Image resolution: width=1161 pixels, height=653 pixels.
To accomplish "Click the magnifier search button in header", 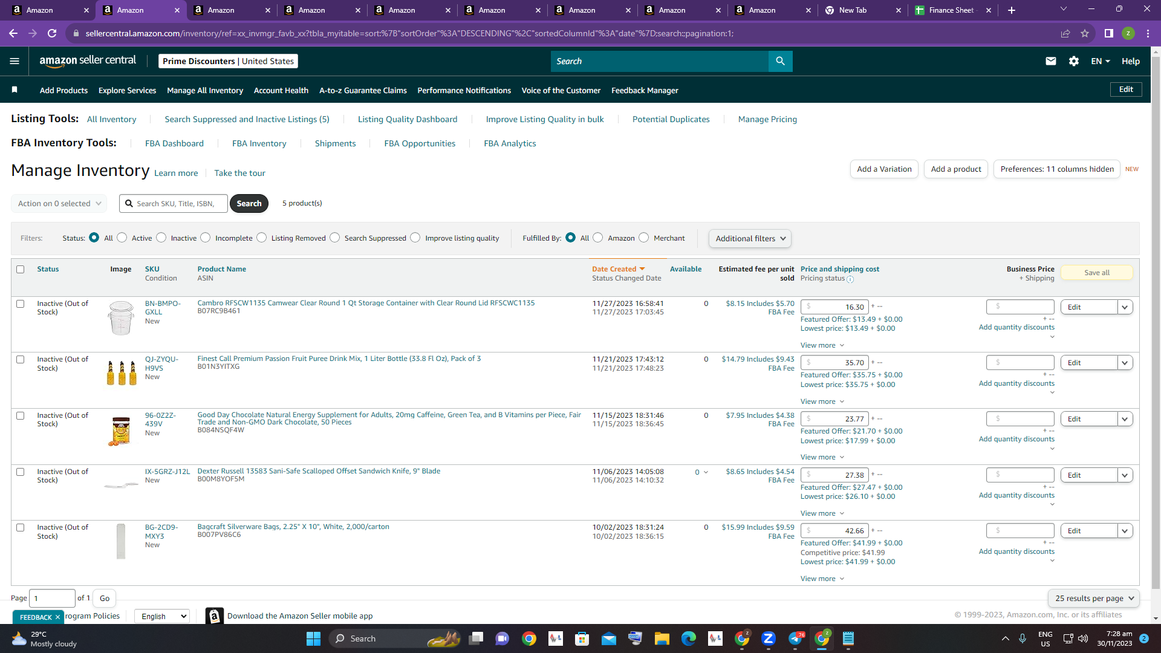I will pyautogui.click(x=780, y=61).
